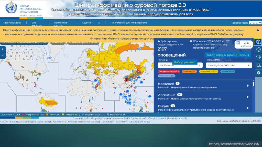Open the Отказ от ответственности footer link
The width and height of the screenshot is (262, 147).
coord(83,122)
